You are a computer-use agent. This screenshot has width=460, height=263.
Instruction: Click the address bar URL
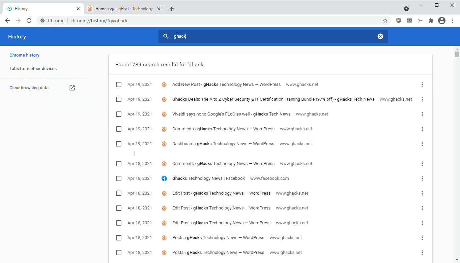(99, 21)
